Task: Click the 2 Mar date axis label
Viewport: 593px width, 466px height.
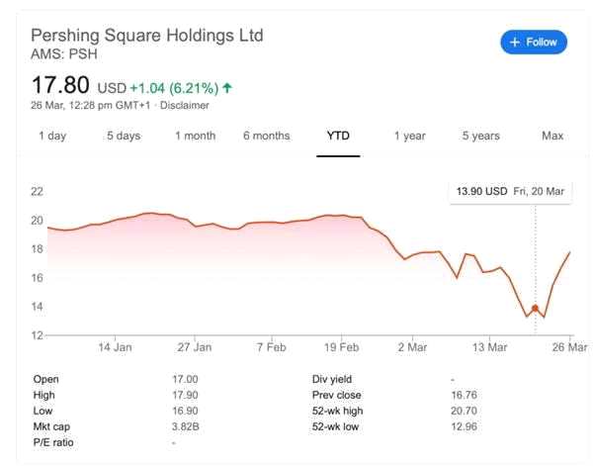Action: click(411, 347)
